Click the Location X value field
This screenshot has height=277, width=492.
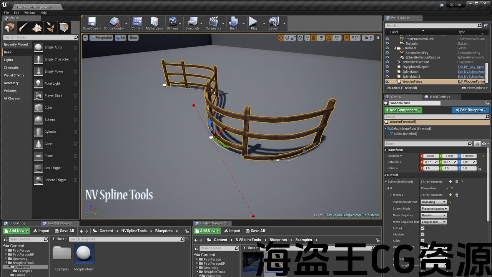[x=430, y=156]
